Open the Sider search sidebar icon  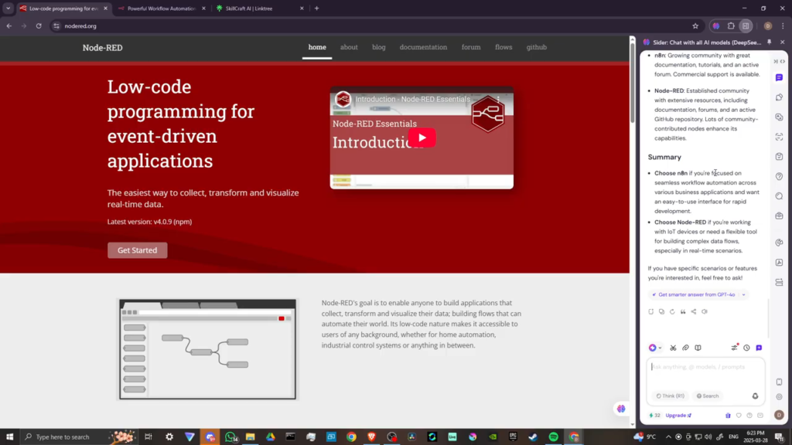point(779,195)
